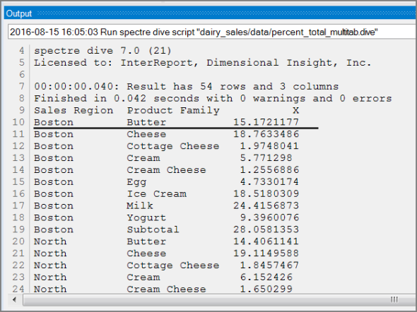Click value 6.152426 for North Cream
The image size is (417, 312).
point(266,277)
